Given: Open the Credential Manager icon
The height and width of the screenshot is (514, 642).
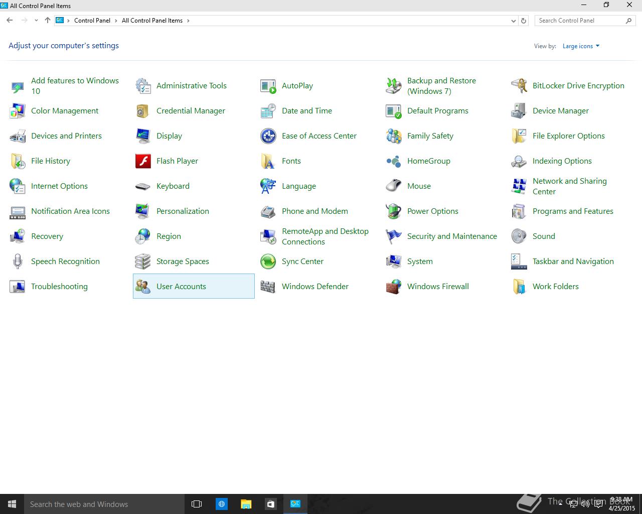Looking at the screenshot, I should 143,111.
